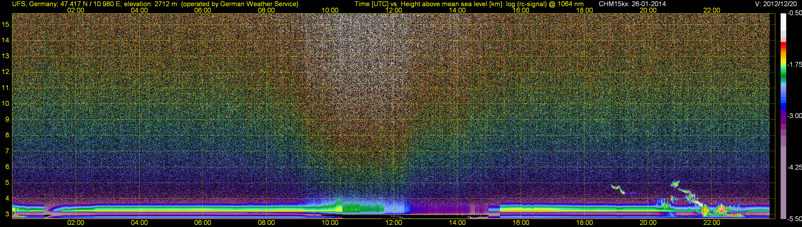
Task: Click the top-axis 22:00 time label
Action: (712, 10)
